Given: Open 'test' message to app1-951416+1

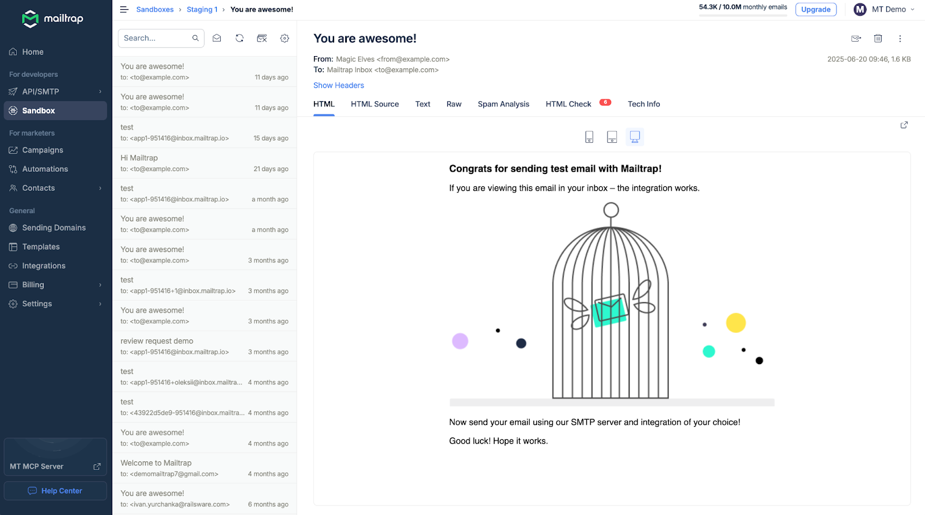Looking at the screenshot, I should pos(205,285).
